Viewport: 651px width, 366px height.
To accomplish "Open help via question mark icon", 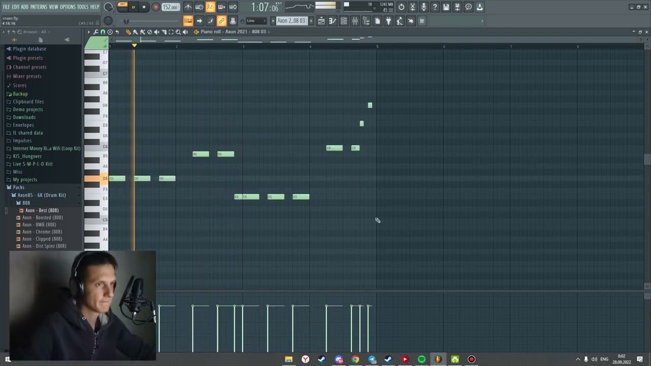I will click(x=435, y=7).
